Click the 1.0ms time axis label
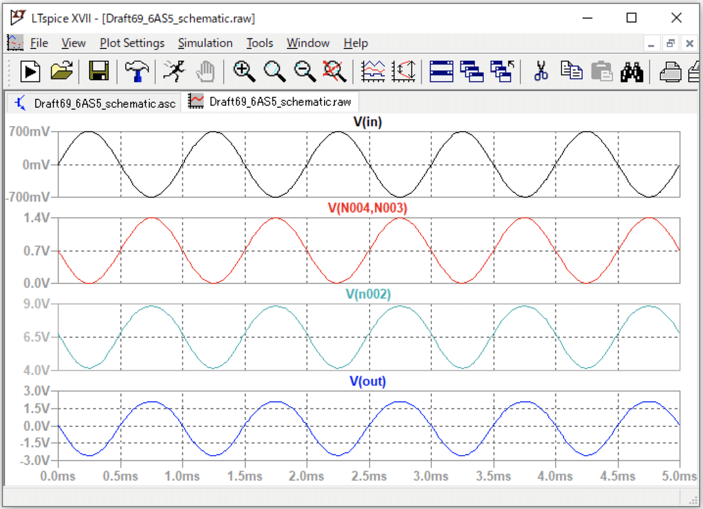This screenshot has width=703, height=509. (x=182, y=476)
